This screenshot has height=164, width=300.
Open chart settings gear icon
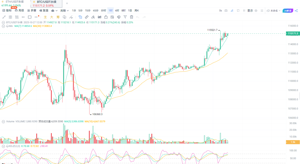[256, 11]
